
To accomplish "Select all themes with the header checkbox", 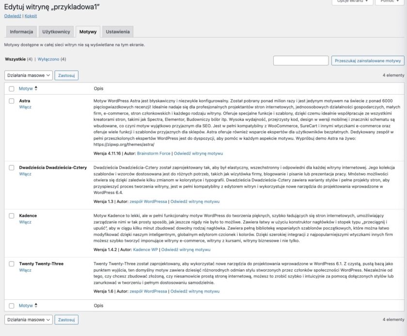I will click(11, 89).
